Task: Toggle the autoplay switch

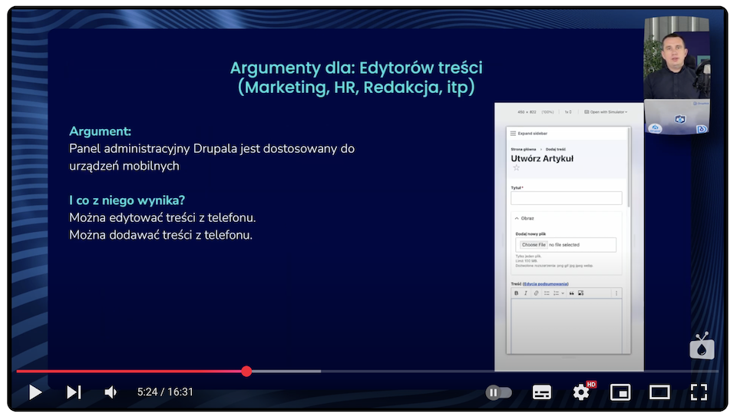Action: (499, 392)
